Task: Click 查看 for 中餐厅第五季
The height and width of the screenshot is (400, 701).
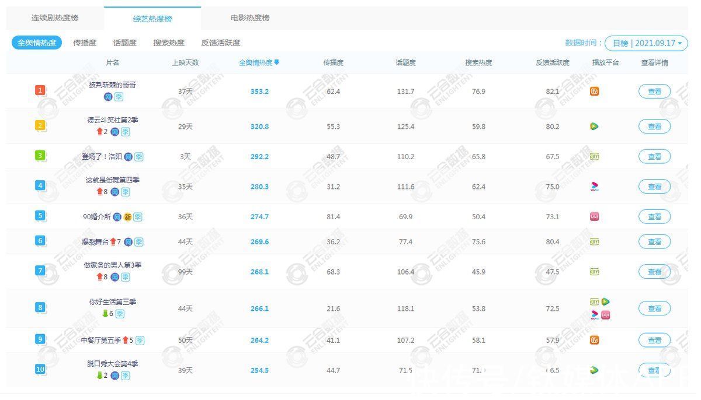Action: coord(654,341)
